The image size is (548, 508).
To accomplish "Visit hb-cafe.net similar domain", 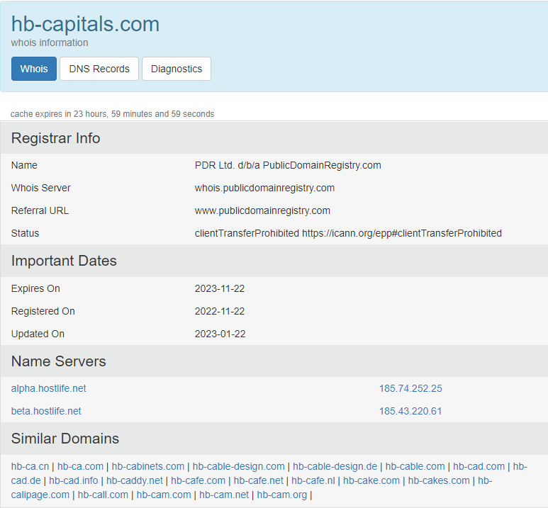I will coord(259,481).
